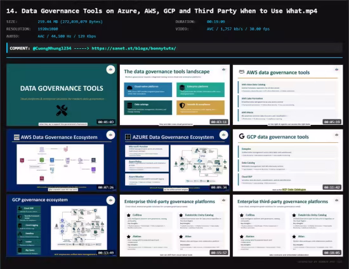The height and width of the screenshot is (269, 349).
Task: Click the 00:09:34 timestamp label
Action: coord(219,187)
